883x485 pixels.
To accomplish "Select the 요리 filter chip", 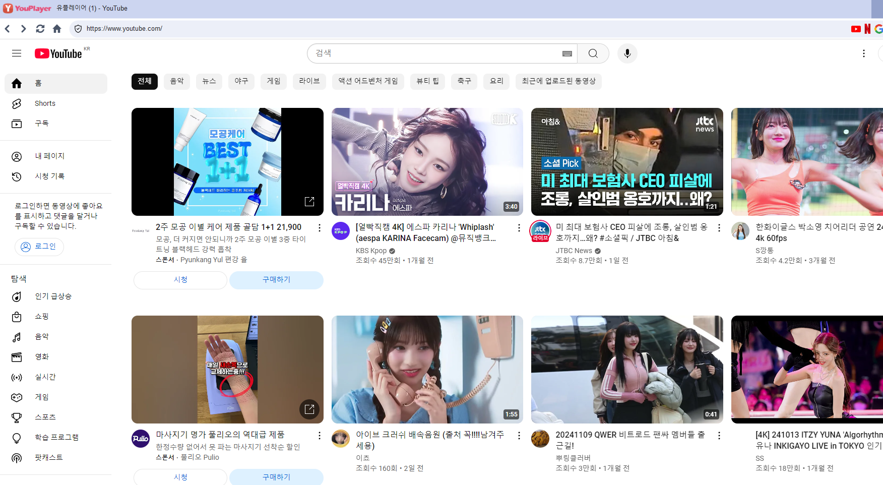I will [496, 81].
